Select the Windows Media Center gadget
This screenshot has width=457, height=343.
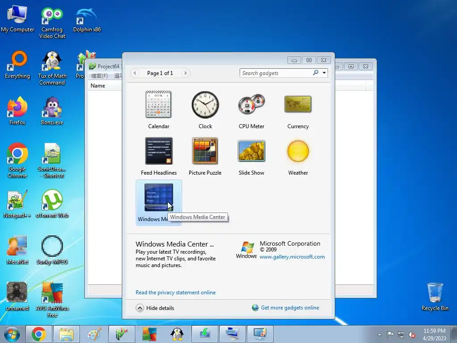(158, 202)
